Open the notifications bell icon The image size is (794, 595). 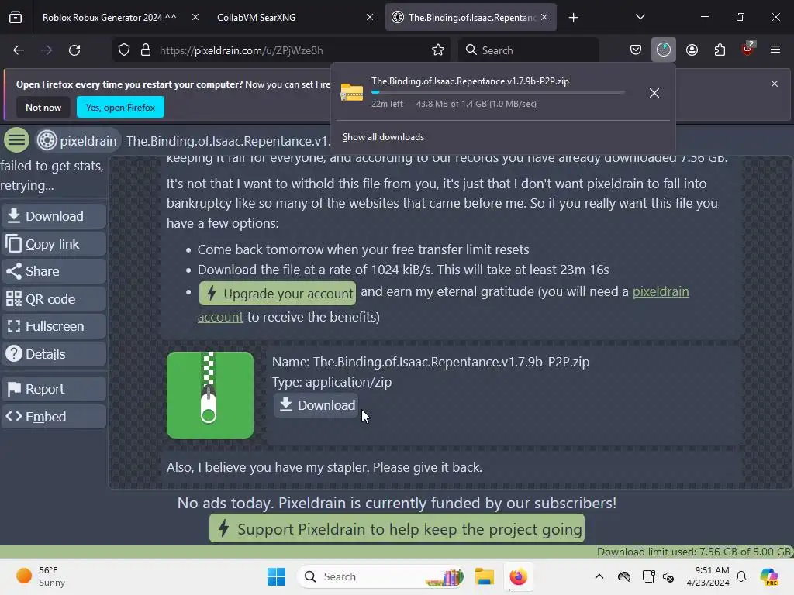coord(741,576)
